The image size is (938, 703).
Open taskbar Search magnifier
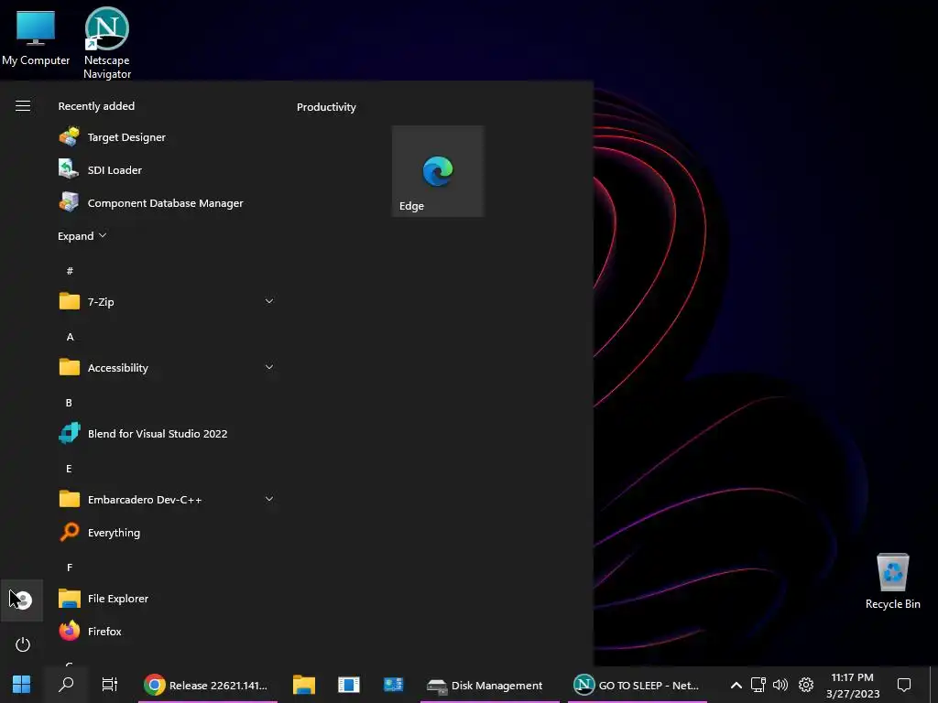click(x=66, y=684)
